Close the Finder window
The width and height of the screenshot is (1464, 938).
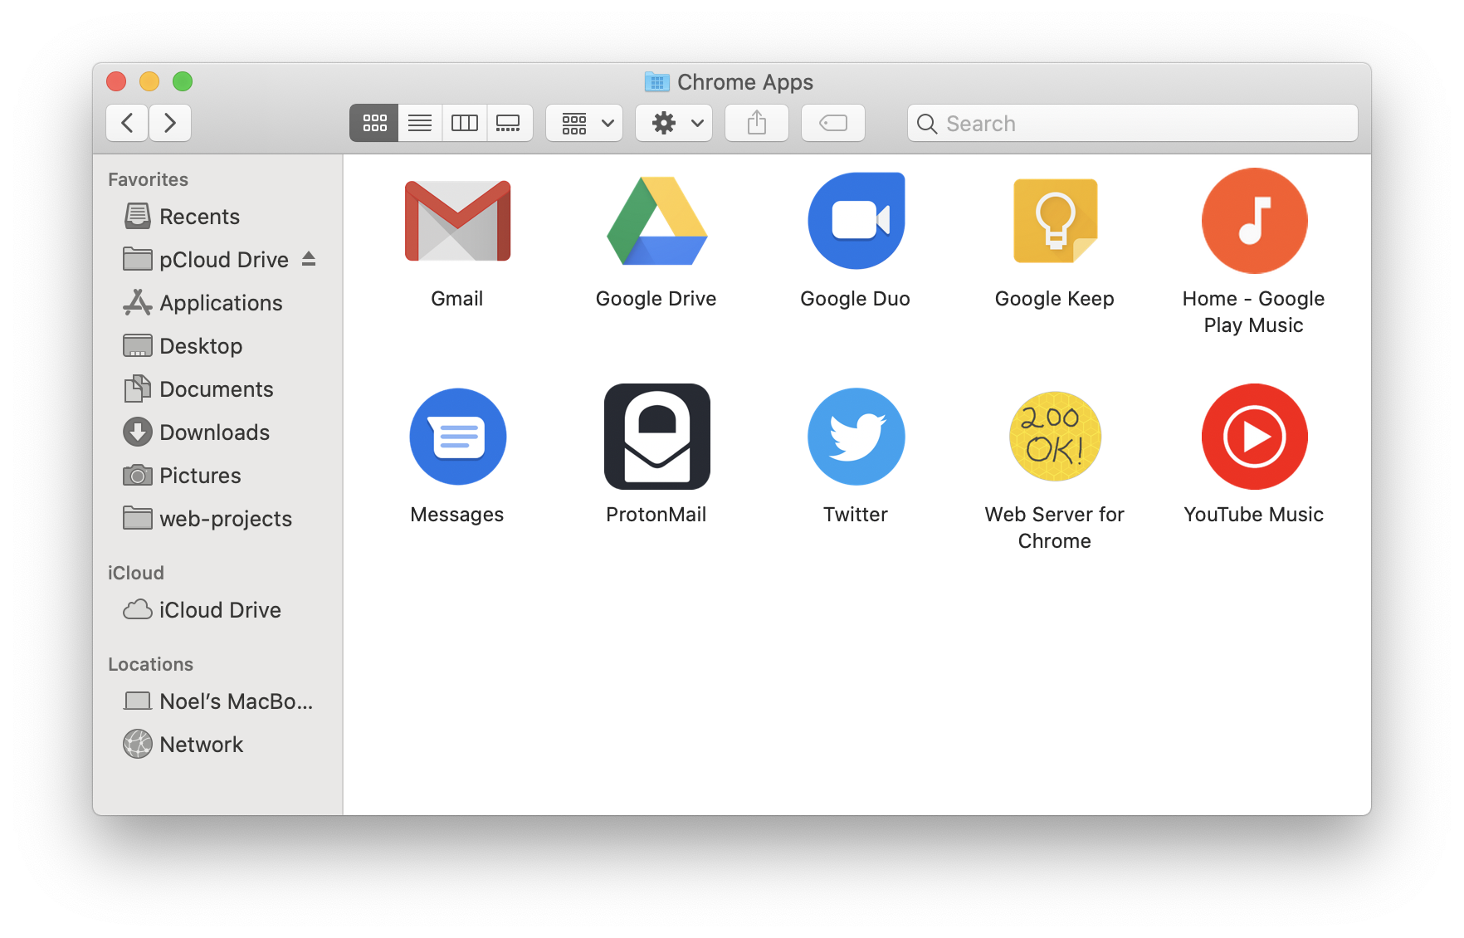tap(116, 81)
